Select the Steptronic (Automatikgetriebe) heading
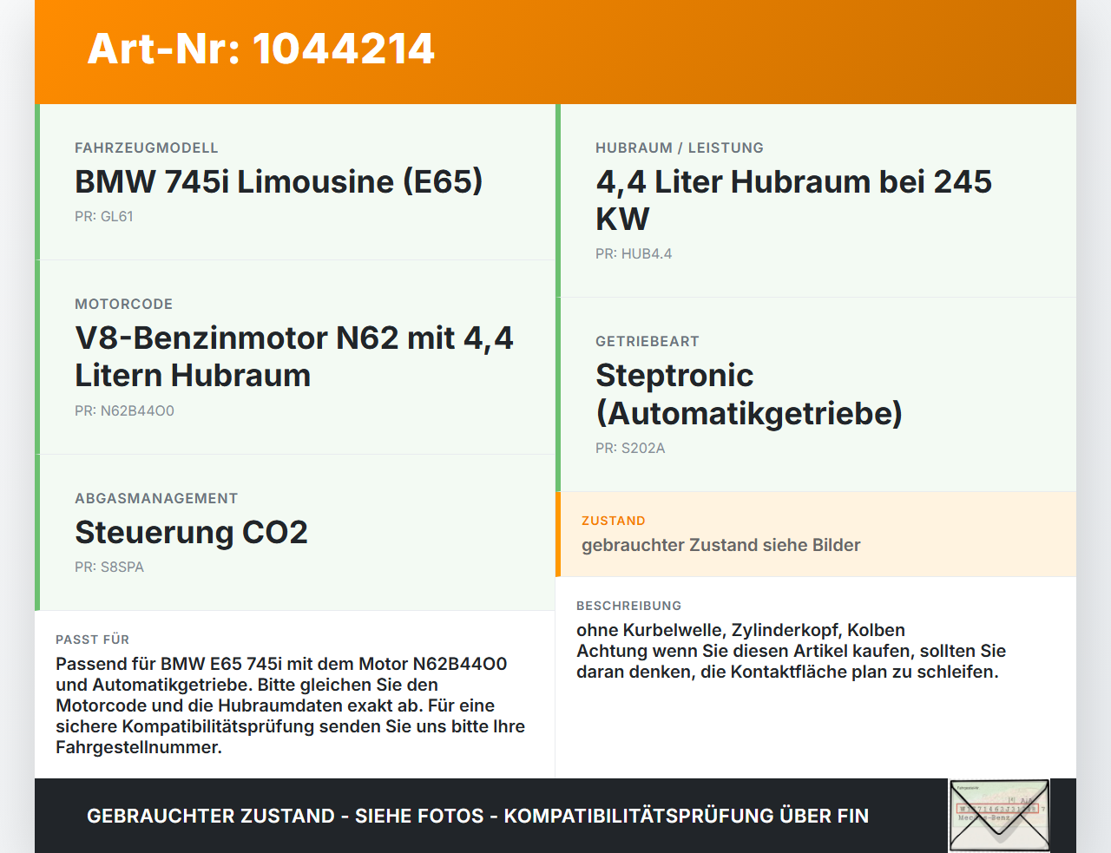 [749, 394]
